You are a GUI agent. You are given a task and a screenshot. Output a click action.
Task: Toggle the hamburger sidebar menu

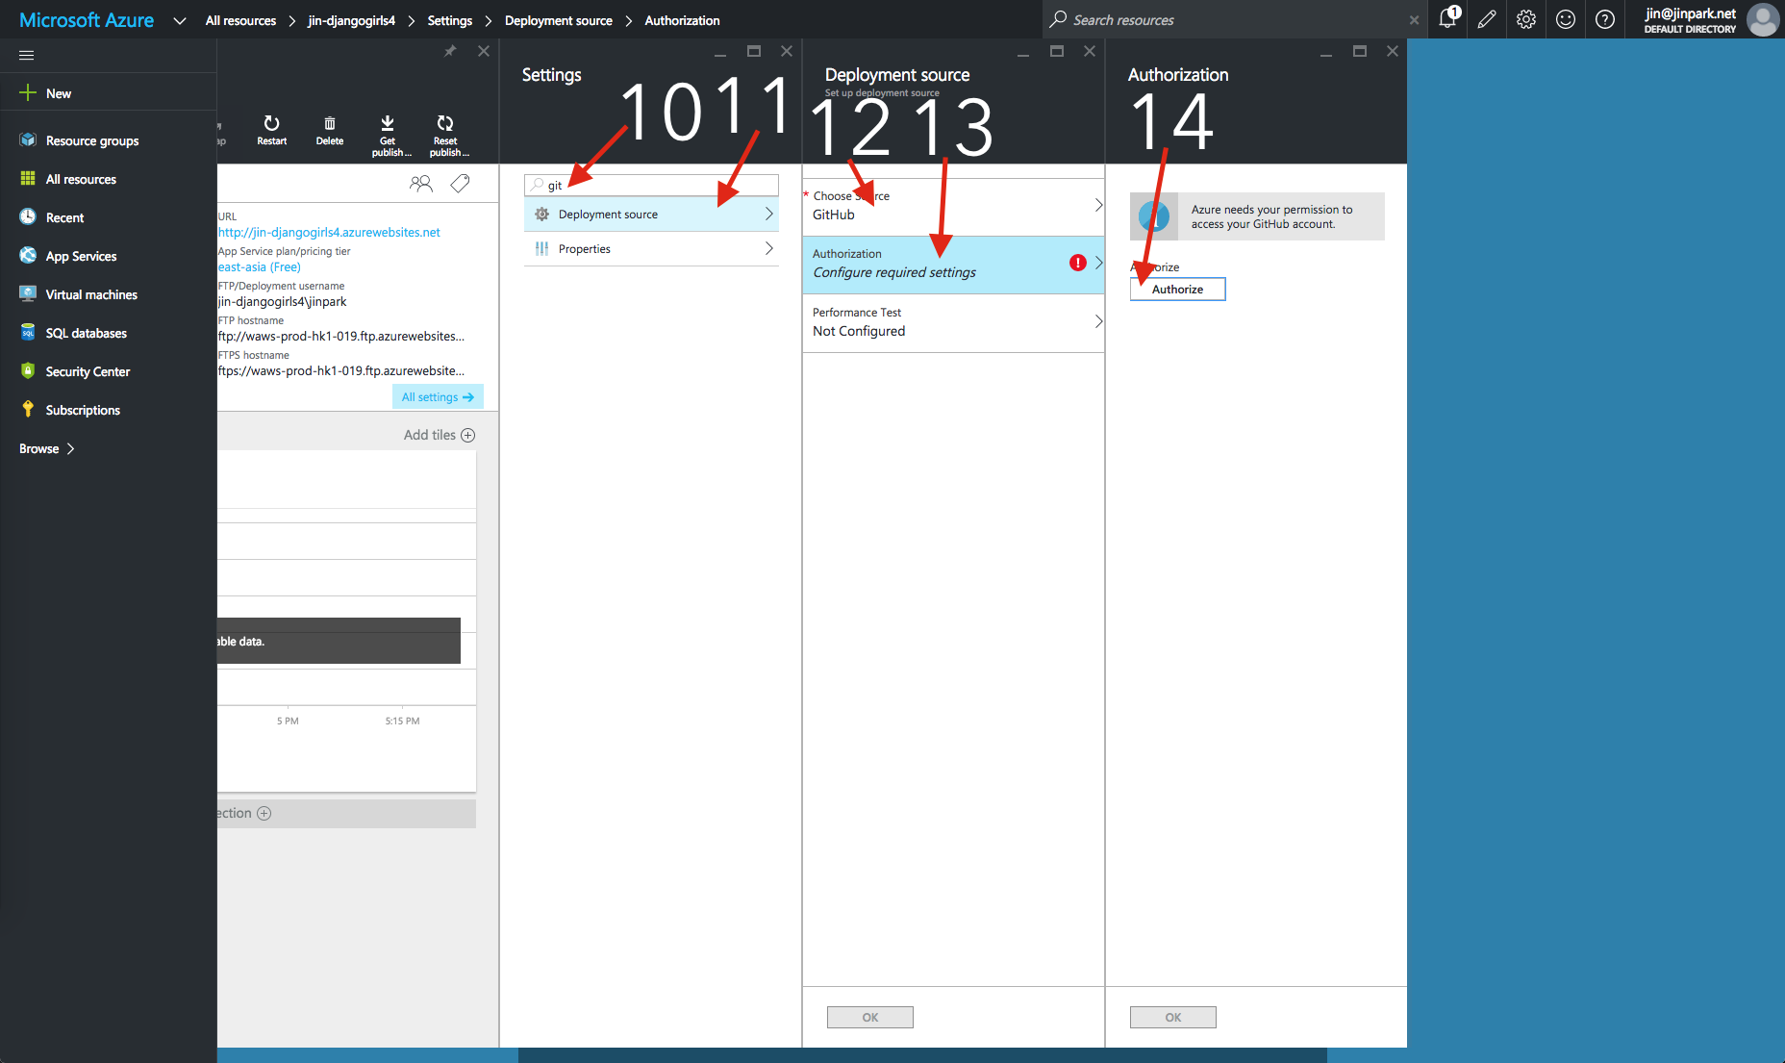tap(27, 55)
